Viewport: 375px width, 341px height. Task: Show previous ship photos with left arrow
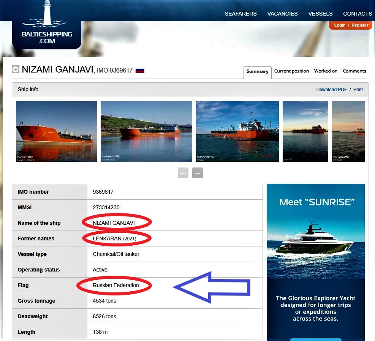pos(183,173)
